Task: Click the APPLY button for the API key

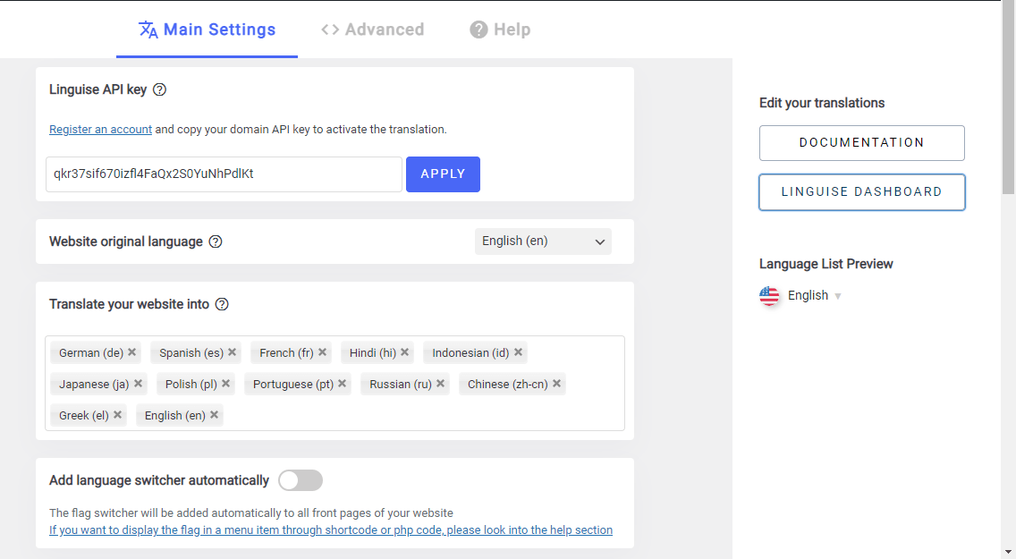Action: pos(443,174)
